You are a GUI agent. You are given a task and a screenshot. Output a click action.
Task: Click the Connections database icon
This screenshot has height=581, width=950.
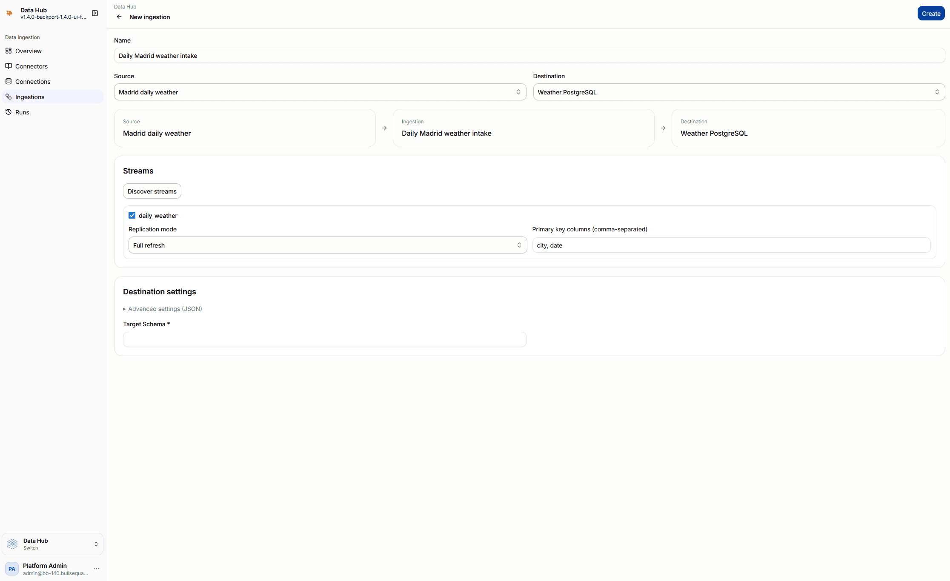[x=9, y=81]
